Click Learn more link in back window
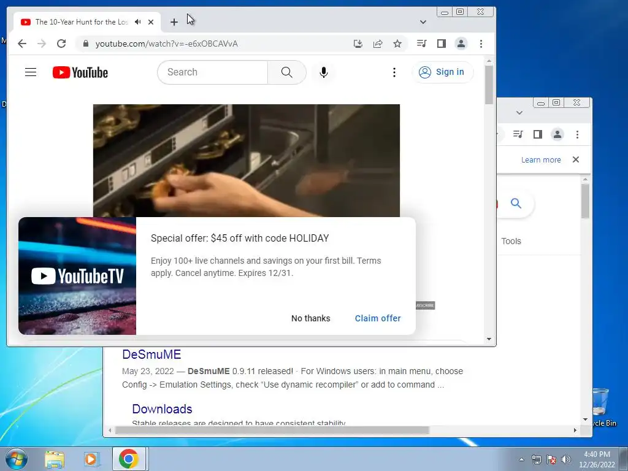This screenshot has height=471, width=628. (541, 160)
